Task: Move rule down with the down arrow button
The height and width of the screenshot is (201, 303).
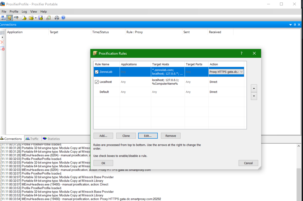Action: tap(254, 96)
